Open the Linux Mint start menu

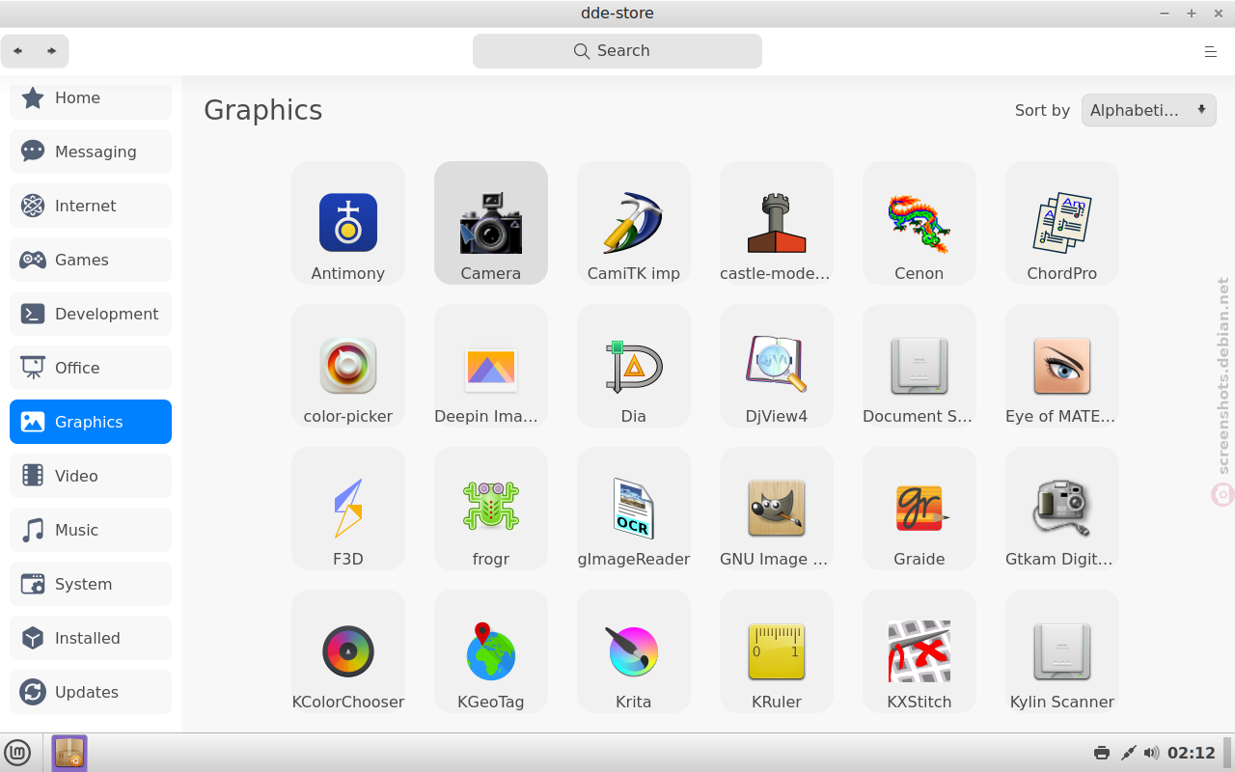point(17,753)
